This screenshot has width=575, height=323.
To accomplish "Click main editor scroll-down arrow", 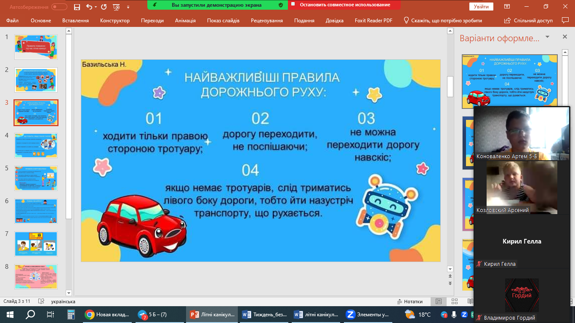I will pos(450,269).
